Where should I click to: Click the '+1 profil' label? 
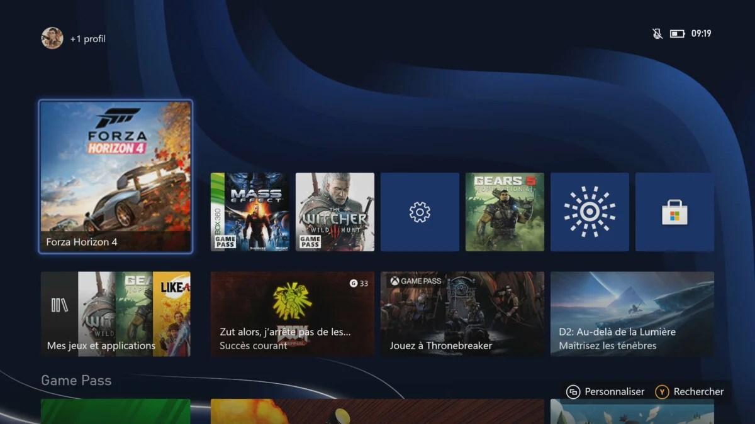[x=87, y=39]
